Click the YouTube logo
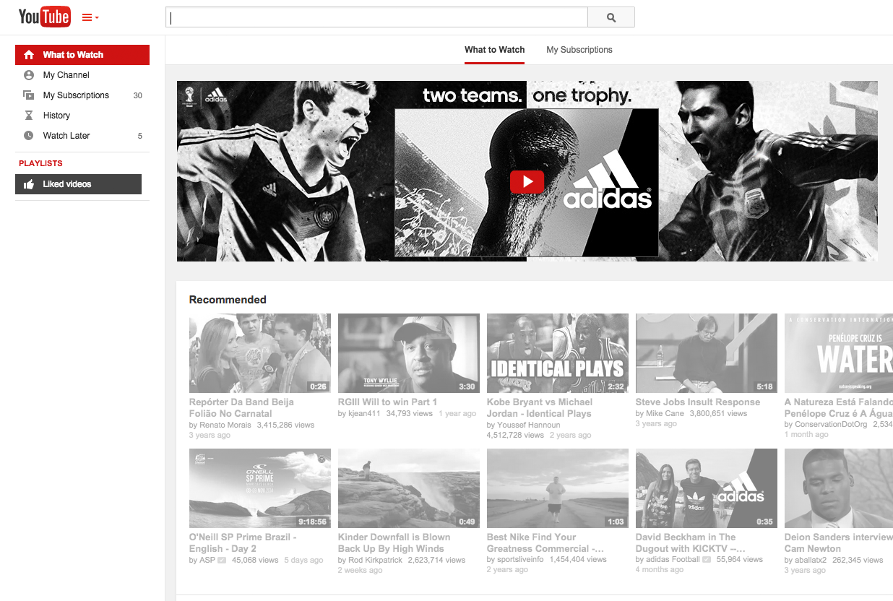The image size is (893, 601). click(x=44, y=17)
